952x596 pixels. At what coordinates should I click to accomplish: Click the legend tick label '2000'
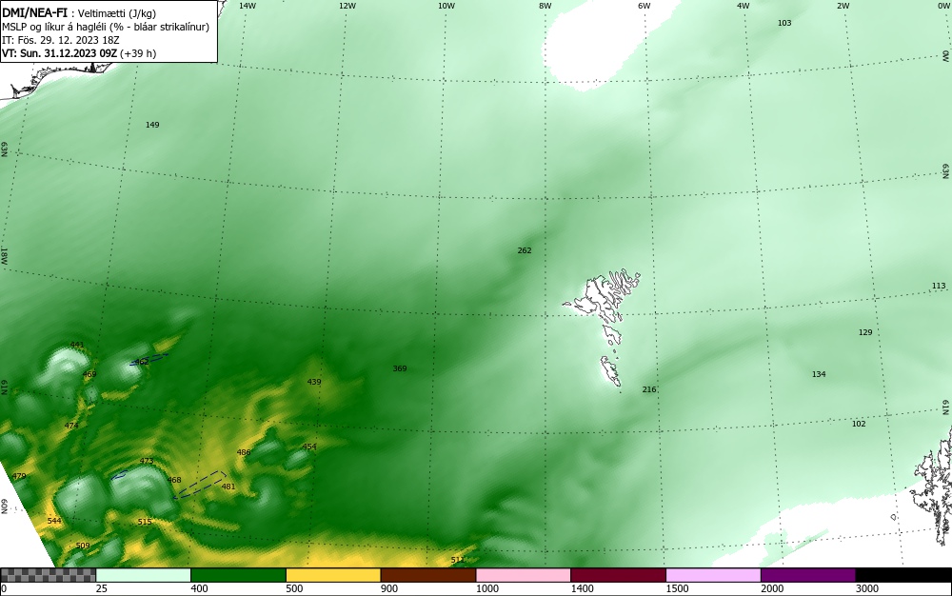coord(772,588)
